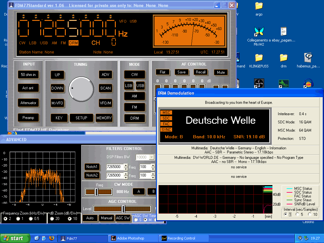The height and width of the screenshot is (243, 324).
Task: Click the 50 ohm in input button
Action: pos(28,75)
